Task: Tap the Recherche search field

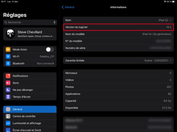Action: tap(30, 22)
